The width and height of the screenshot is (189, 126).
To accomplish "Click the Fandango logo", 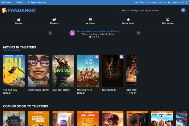I will pyautogui.click(x=18, y=10).
